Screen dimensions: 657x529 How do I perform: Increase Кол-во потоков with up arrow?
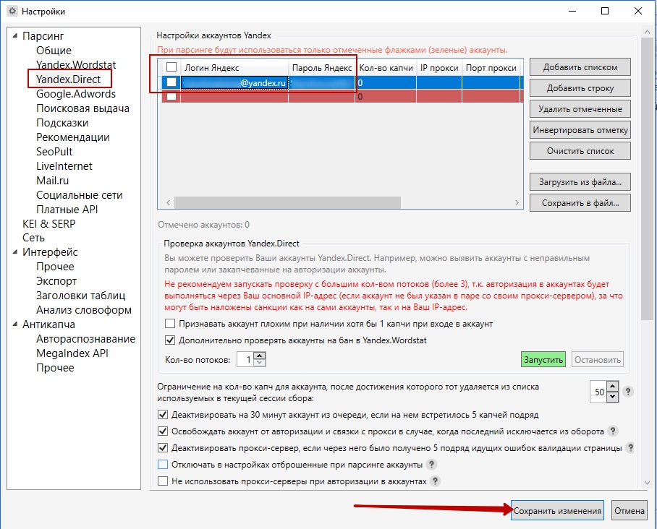(x=260, y=356)
